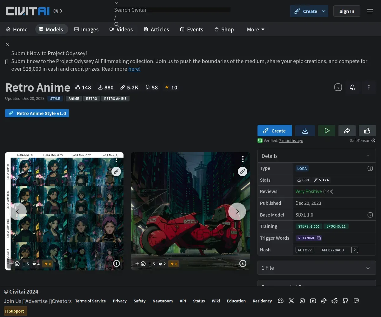381x317 pixels.
Task: Open the hamburger menu in the header
Action: tap(370, 11)
